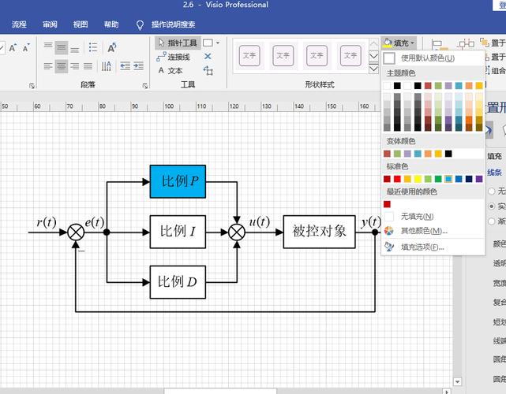Image resolution: width=506 pixels, height=394 pixels.
Task: Select the 比例 I block
Action: (178, 232)
